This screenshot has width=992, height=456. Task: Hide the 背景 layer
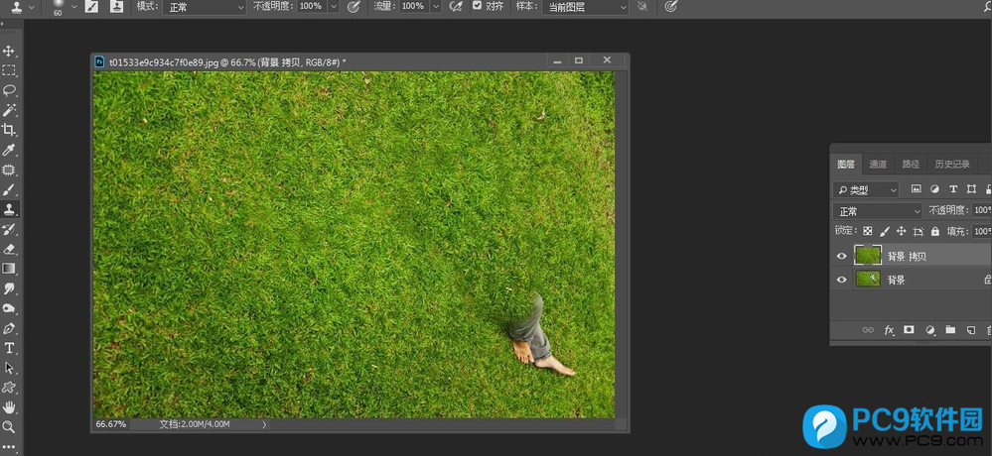[841, 280]
